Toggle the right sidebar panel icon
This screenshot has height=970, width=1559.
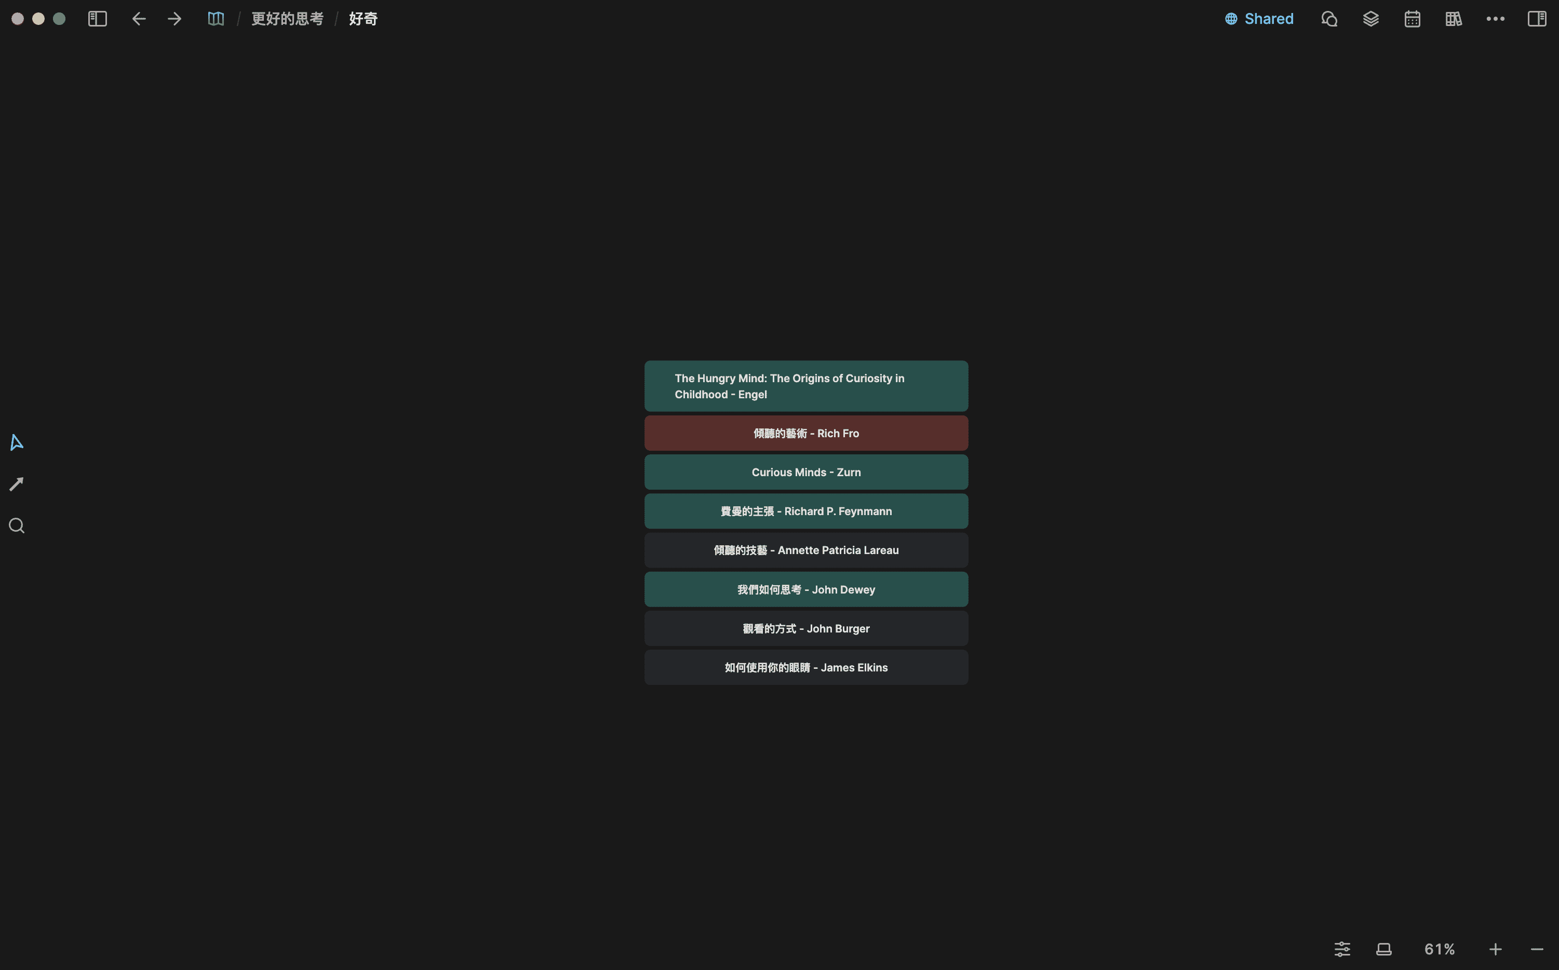tap(1537, 19)
